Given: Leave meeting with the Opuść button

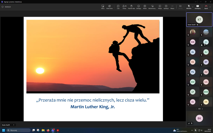Looking at the screenshot, I should tap(206, 7).
